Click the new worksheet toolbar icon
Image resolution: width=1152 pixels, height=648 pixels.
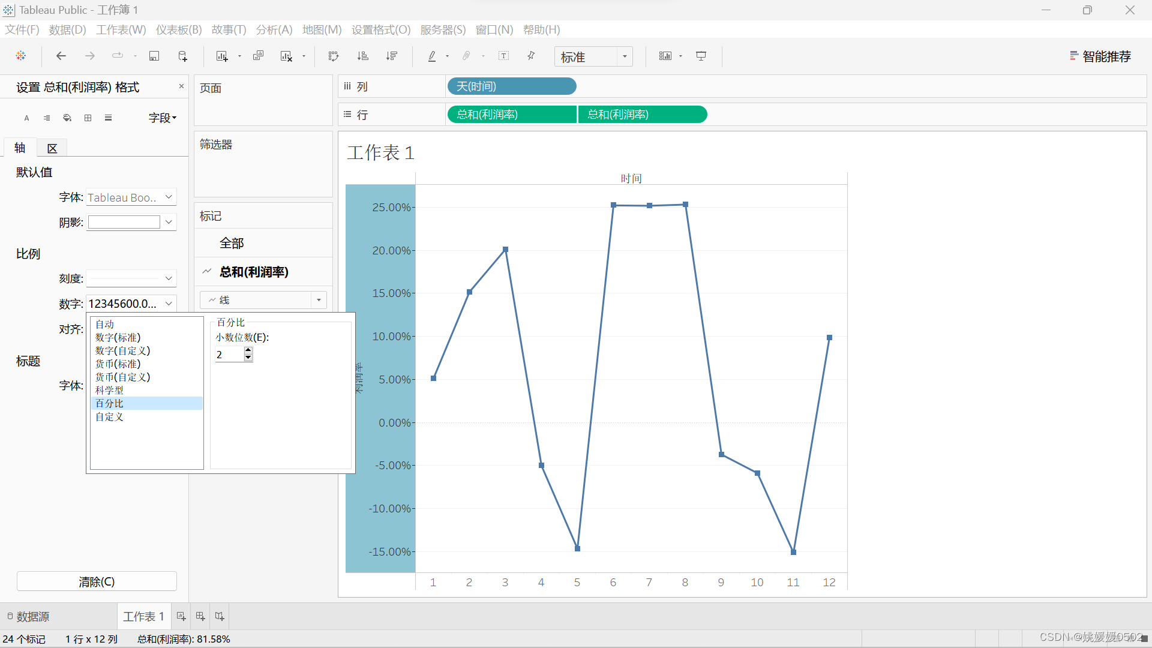222,56
